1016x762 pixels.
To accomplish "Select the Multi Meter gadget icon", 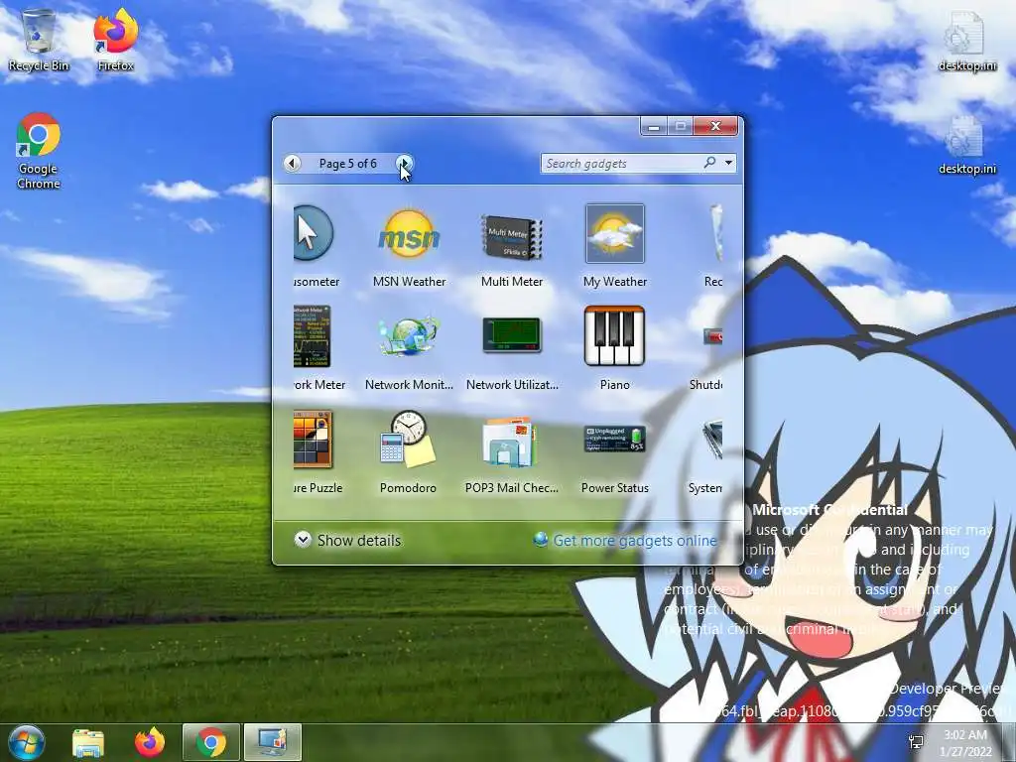I will (511, 237).
